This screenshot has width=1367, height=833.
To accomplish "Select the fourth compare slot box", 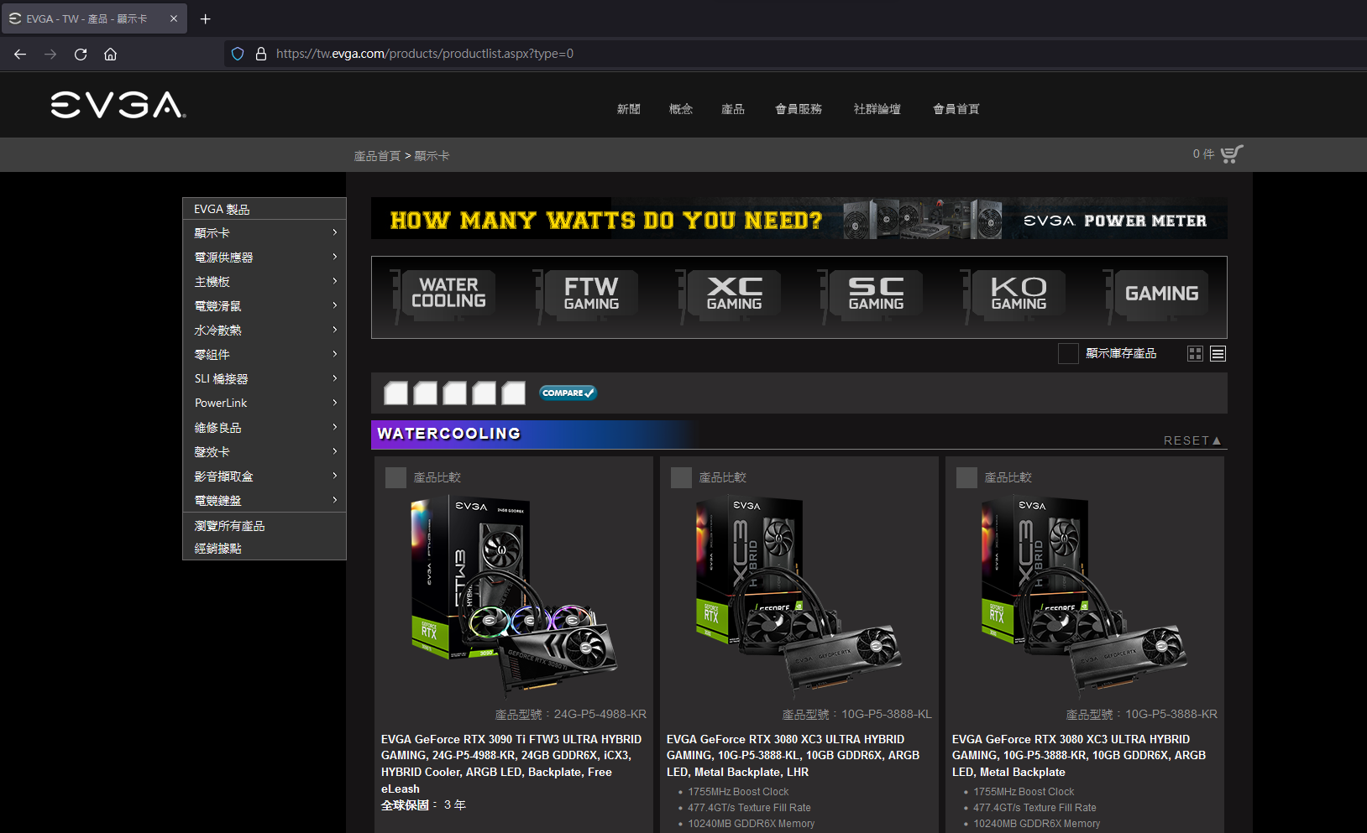I will tap(484, 393).
